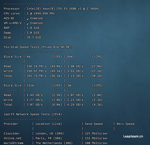This screenshot has height=145, width=150.
Task: Click The Netherlands (10G) location
Action: click(54, 143)
